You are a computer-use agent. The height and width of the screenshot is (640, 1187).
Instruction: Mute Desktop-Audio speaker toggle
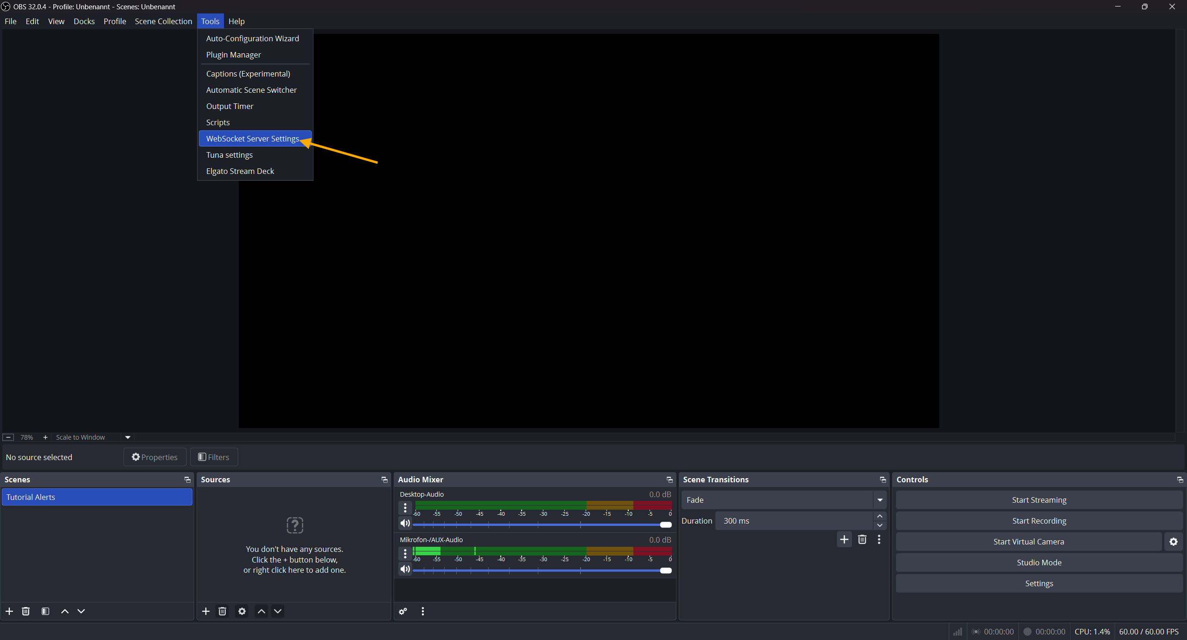pos(405,523)
